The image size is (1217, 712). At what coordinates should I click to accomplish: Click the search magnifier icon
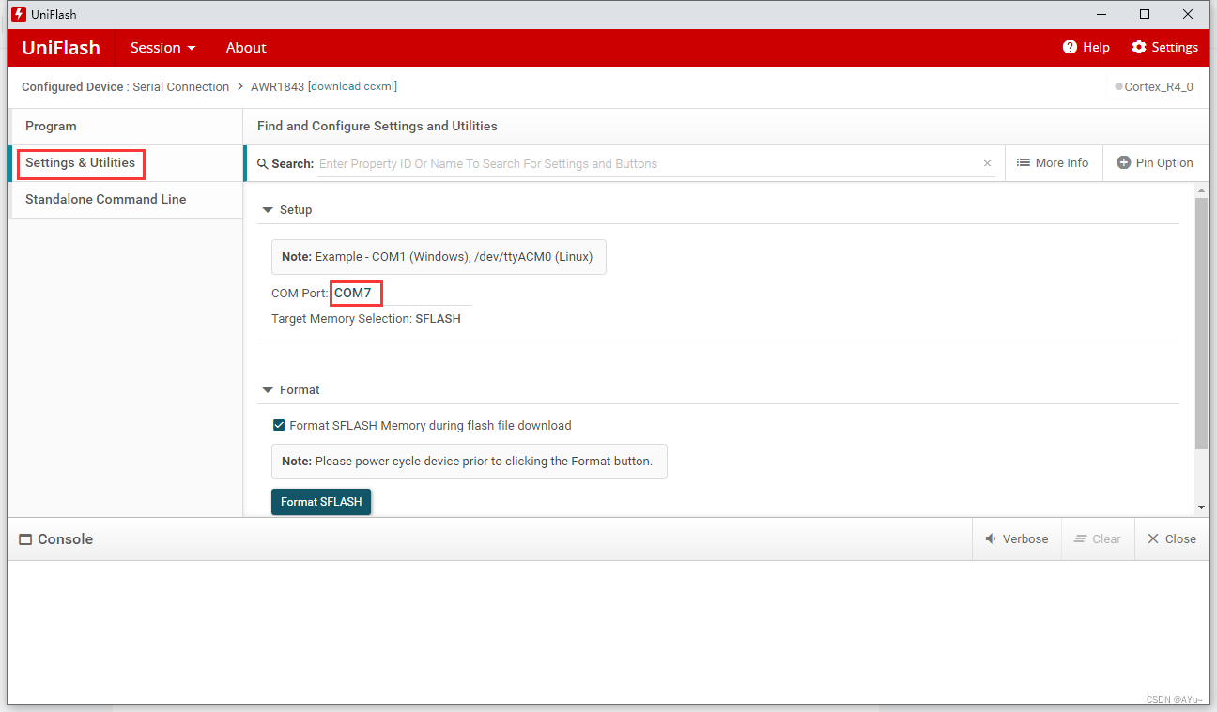click(263, 163)
